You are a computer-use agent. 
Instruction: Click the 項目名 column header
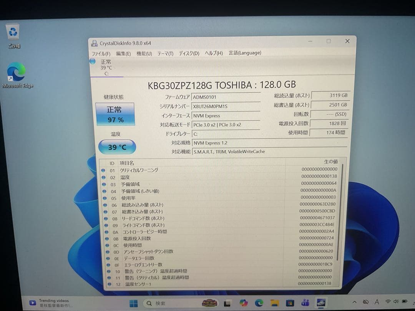pyautogui.click(x=127, y=163)
